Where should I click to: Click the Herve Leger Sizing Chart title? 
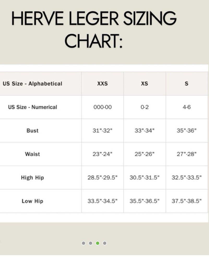click(94, 30)
